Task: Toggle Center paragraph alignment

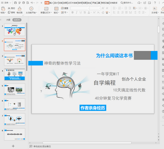Action: tap(118, 12)
